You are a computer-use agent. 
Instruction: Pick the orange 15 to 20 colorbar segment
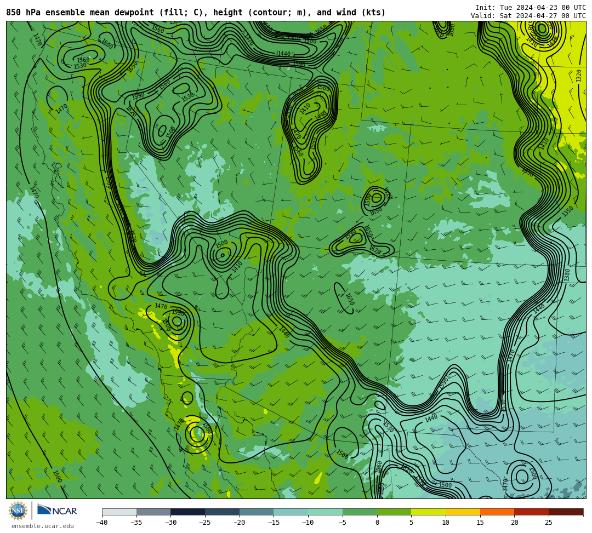pyautogui.click(x=497, y=512)
